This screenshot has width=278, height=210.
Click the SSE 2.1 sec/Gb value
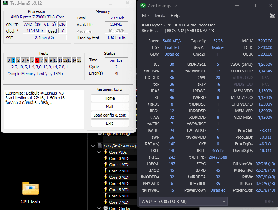(45, 38)
